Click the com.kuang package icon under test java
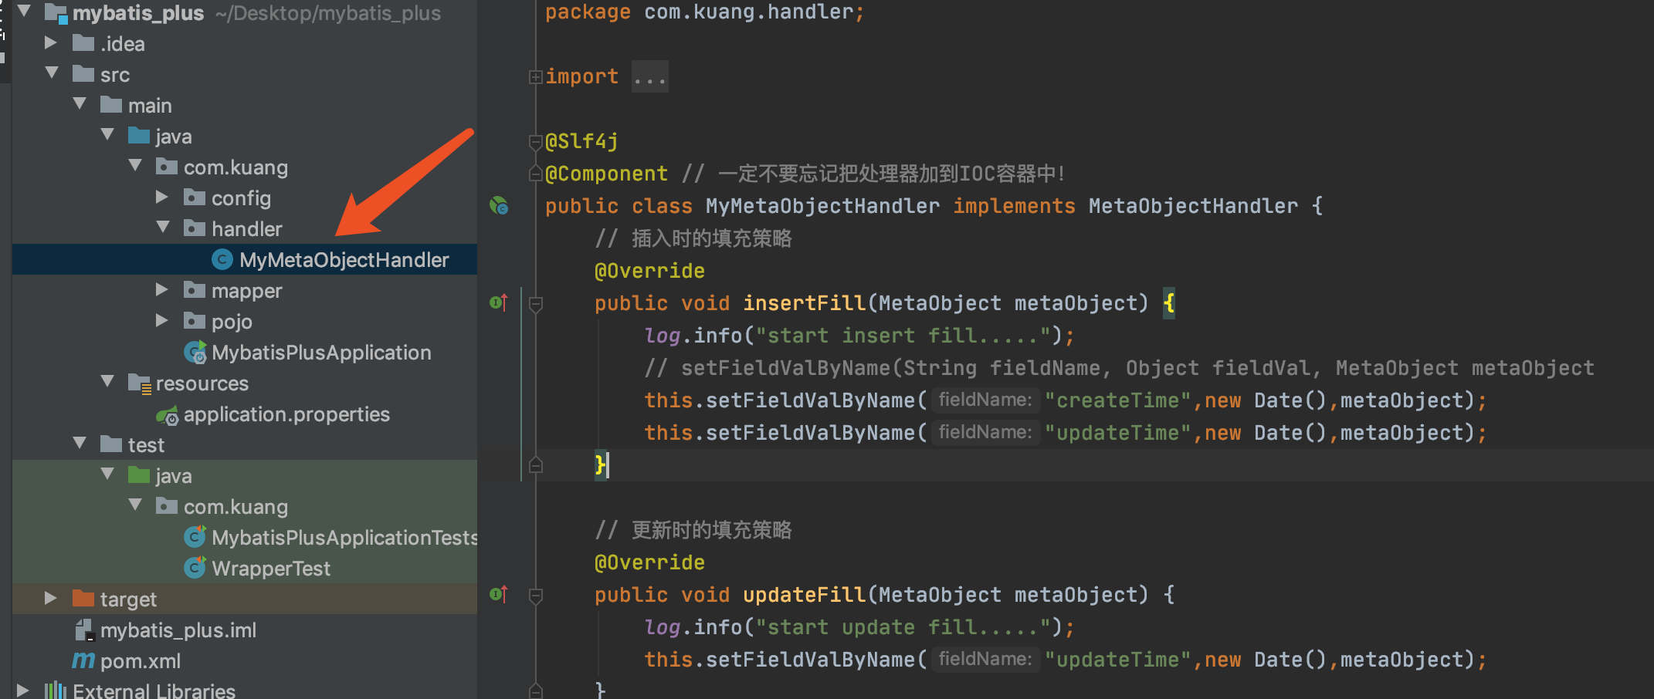 tap(167, 506)
